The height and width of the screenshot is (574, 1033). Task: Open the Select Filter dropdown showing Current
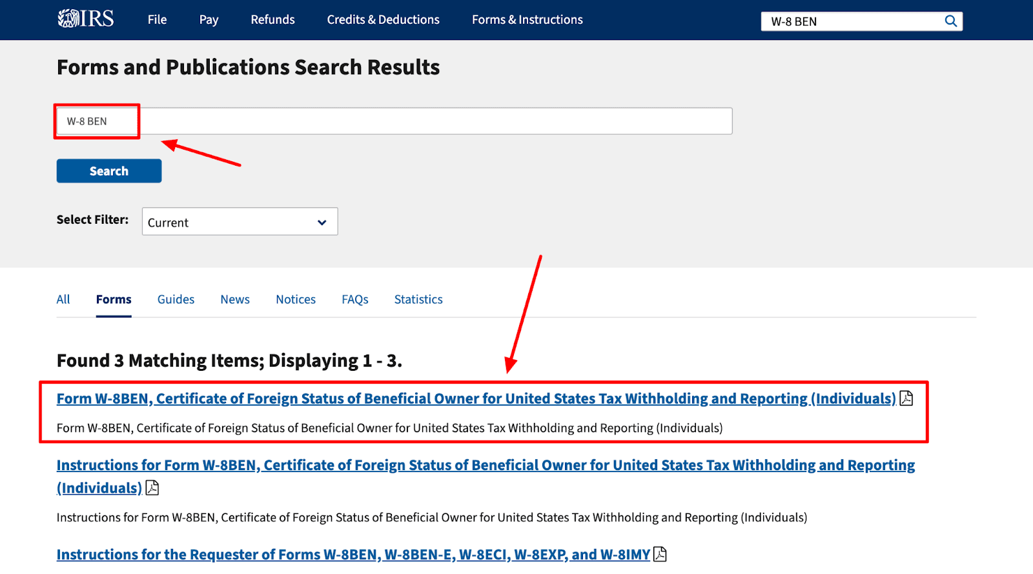(x=240, y=221)
